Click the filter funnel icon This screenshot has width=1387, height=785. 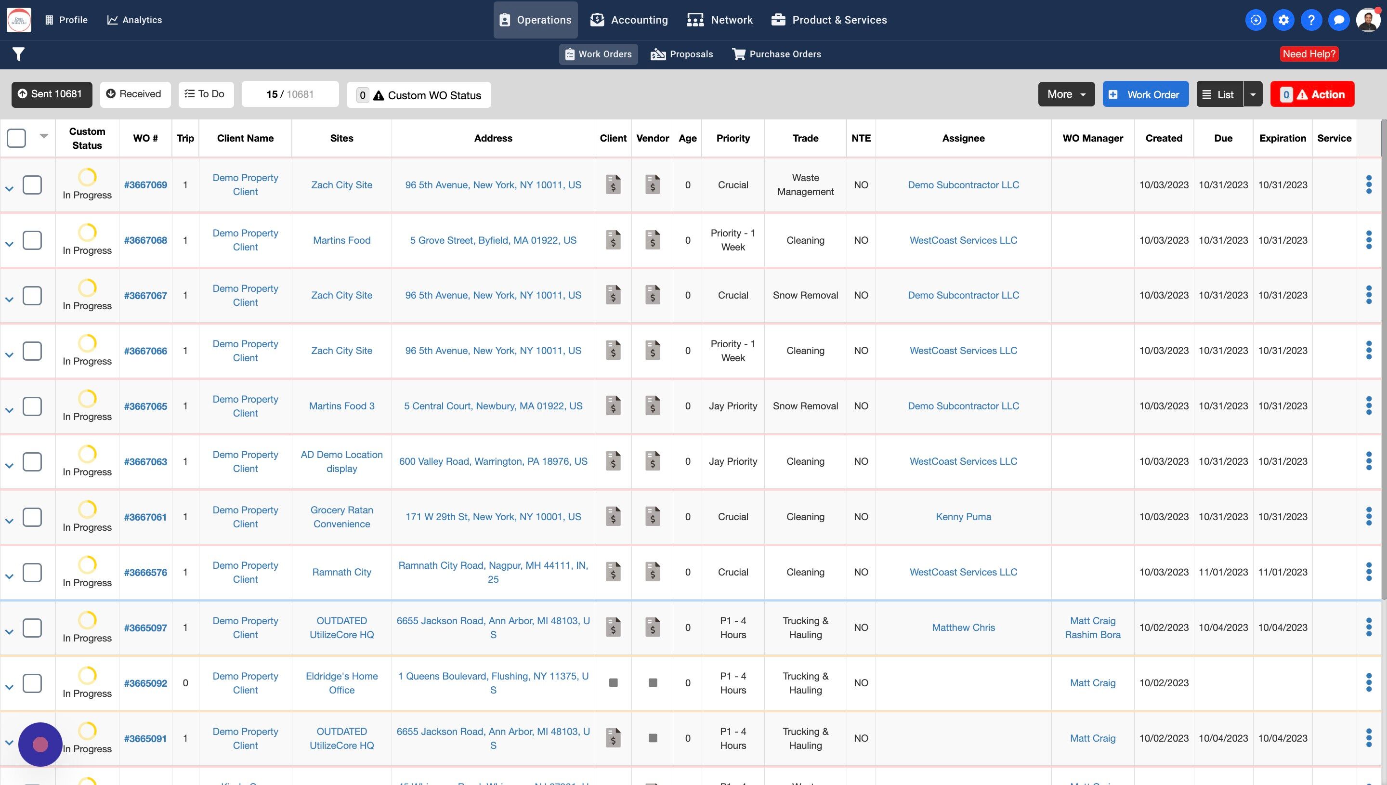click(x=18, y=54)
